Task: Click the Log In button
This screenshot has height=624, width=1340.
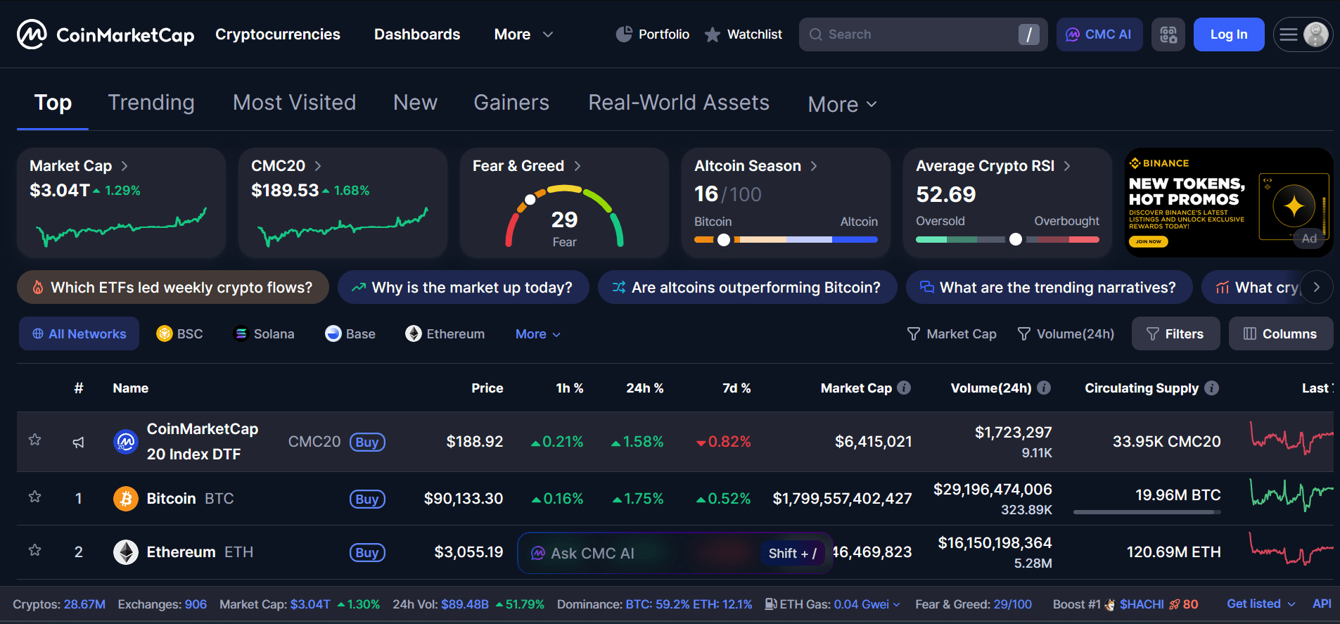Action: [x=1229, y=34]
